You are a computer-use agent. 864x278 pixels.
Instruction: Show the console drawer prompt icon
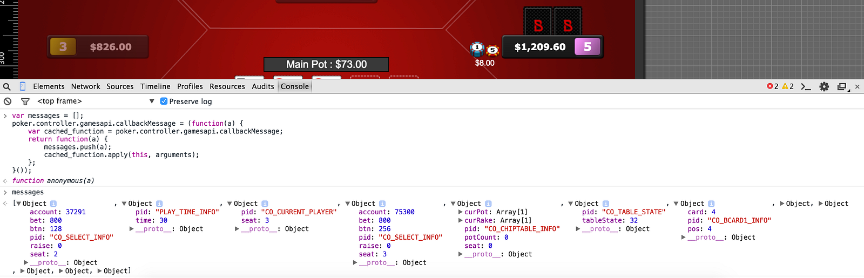(806, 86)
